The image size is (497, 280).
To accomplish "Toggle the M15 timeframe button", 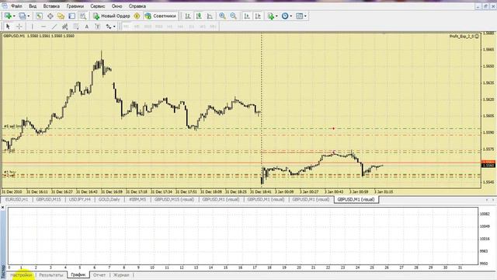I will [148, 26].
